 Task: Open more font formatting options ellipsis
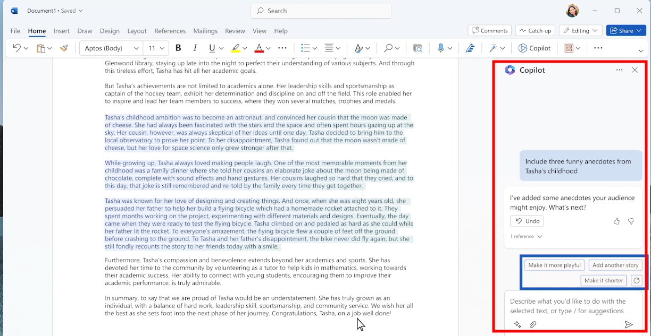point(282,48)
